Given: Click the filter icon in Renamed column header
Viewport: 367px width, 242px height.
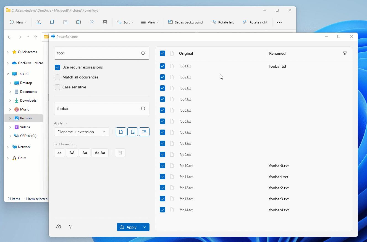Looking at the screenshot, I should tap(345, 53).
